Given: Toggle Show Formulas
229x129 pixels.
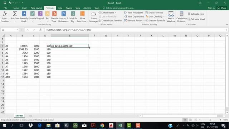Looking at the screenshot, I should [x=154, y=13].
